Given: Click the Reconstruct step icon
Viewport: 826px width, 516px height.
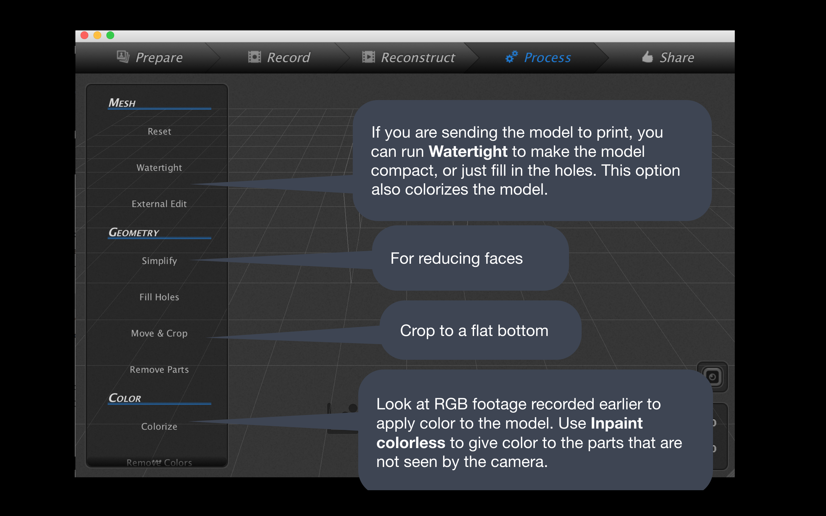Looking at the screenshot, I should coord(368,57).
